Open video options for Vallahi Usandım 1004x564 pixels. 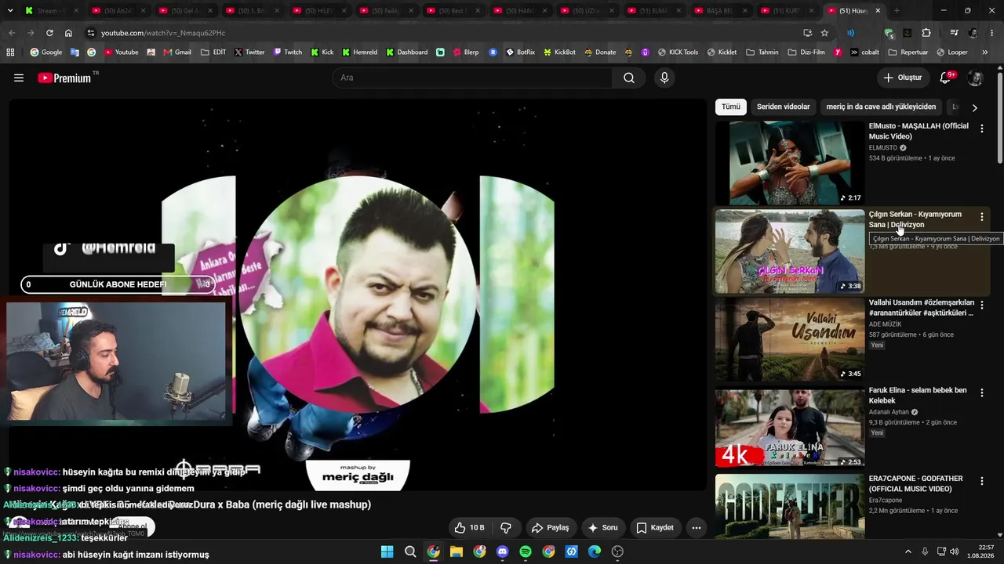981,305
